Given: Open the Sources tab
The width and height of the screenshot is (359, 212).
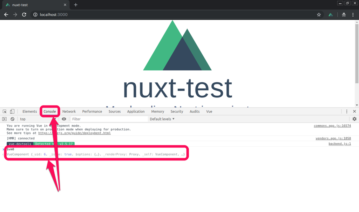Looking at the screenshot, I should pos(115,111).
